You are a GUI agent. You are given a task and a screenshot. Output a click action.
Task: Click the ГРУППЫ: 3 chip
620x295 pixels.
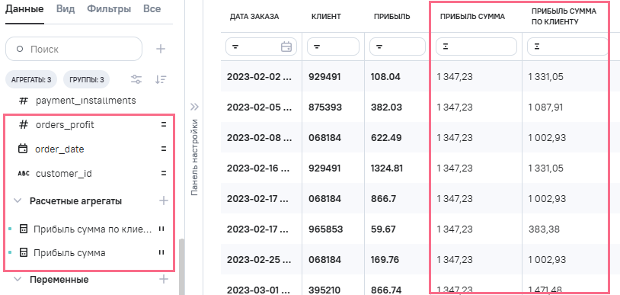pos(87,80)
